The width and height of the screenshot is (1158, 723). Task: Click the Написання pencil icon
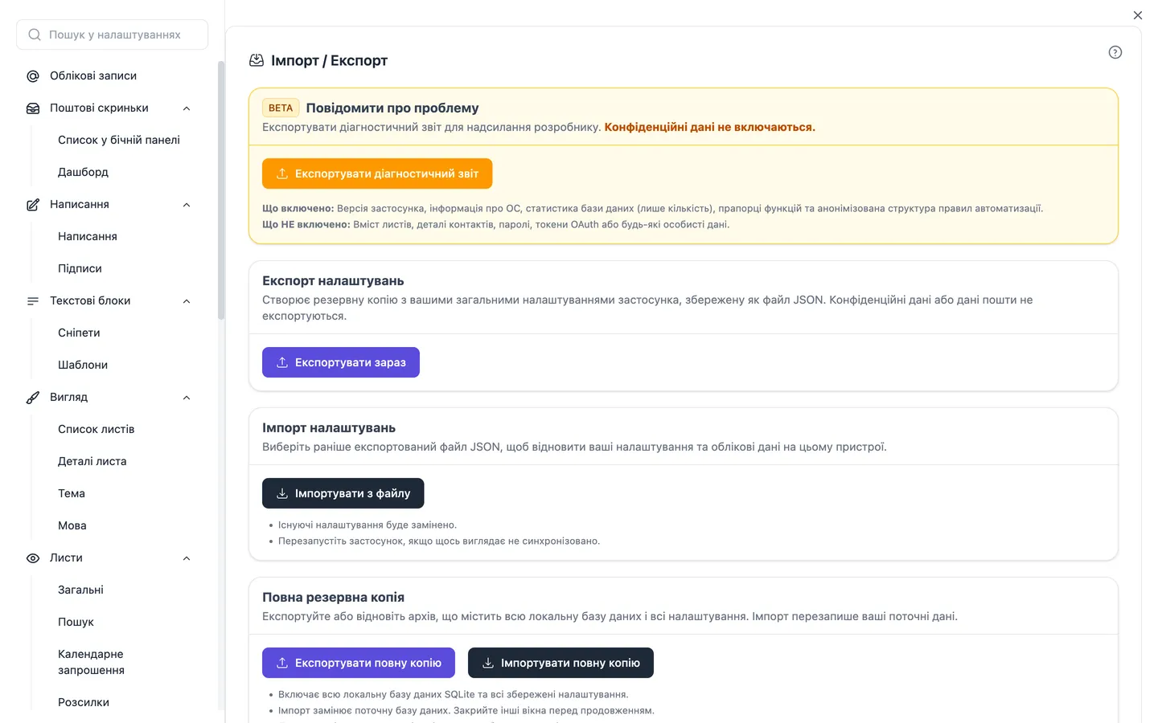(x=33, y=205)
